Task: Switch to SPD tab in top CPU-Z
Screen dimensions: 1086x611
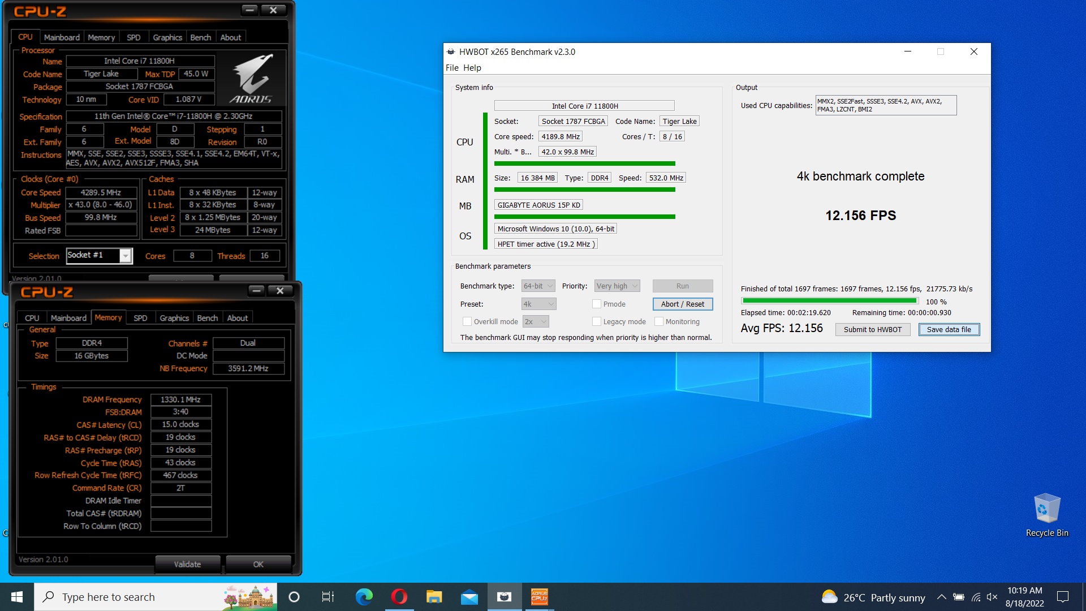Action: pos(133,37)
